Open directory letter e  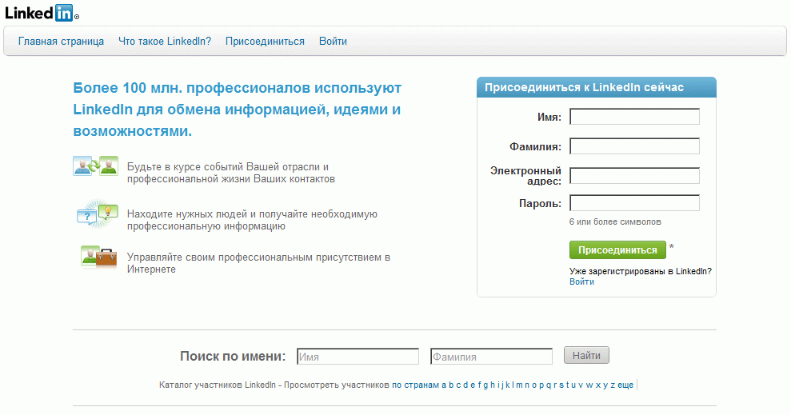(x=473, y=385)
